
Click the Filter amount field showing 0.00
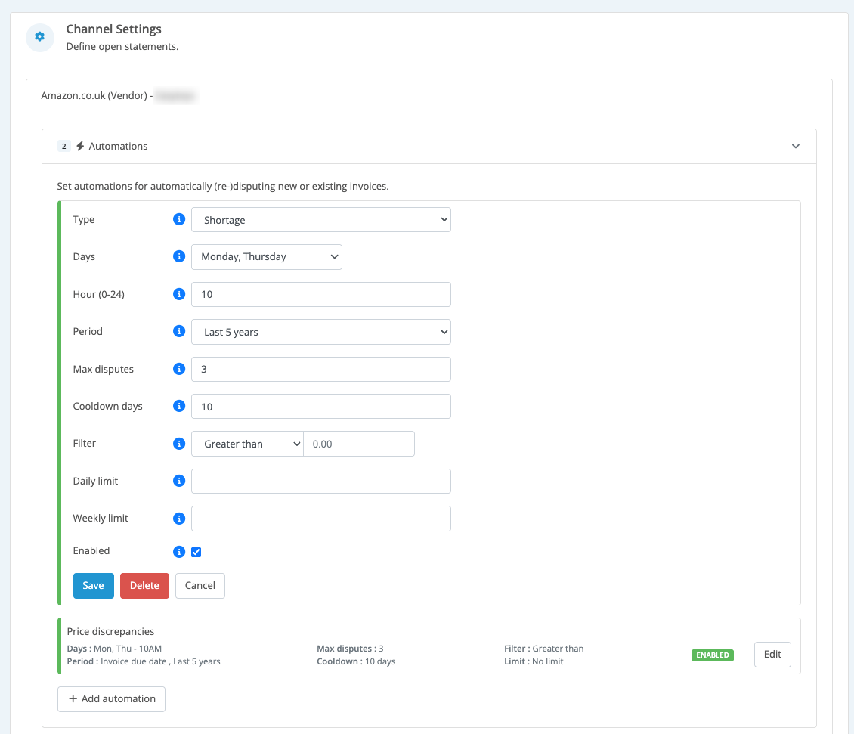coord(359,444)
